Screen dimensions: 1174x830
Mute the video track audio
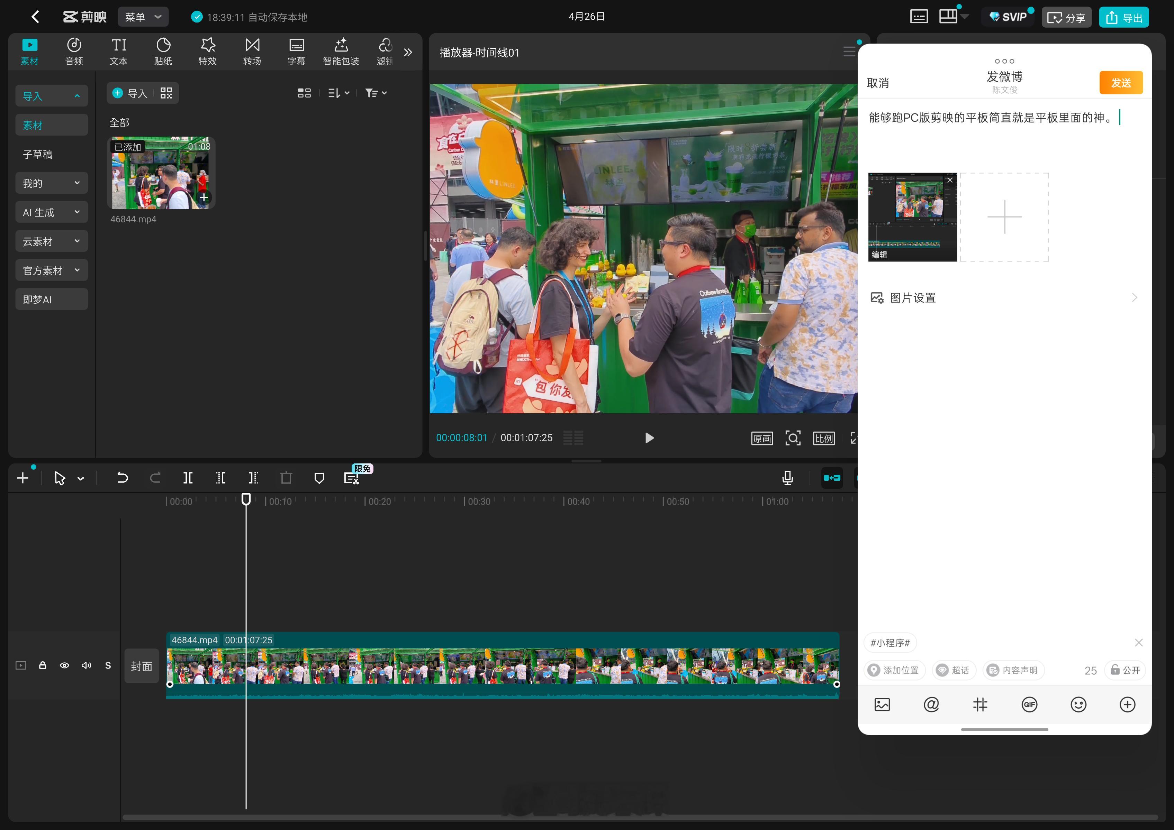[87, 665]
